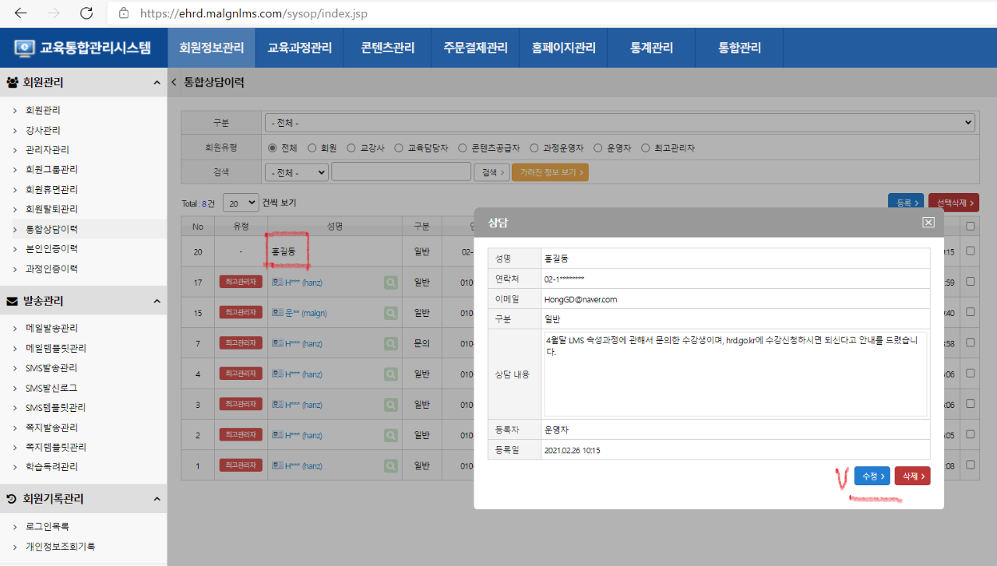Click the member card icon in row 17
This screenshot has height=566, width=997.
point(277,283)
